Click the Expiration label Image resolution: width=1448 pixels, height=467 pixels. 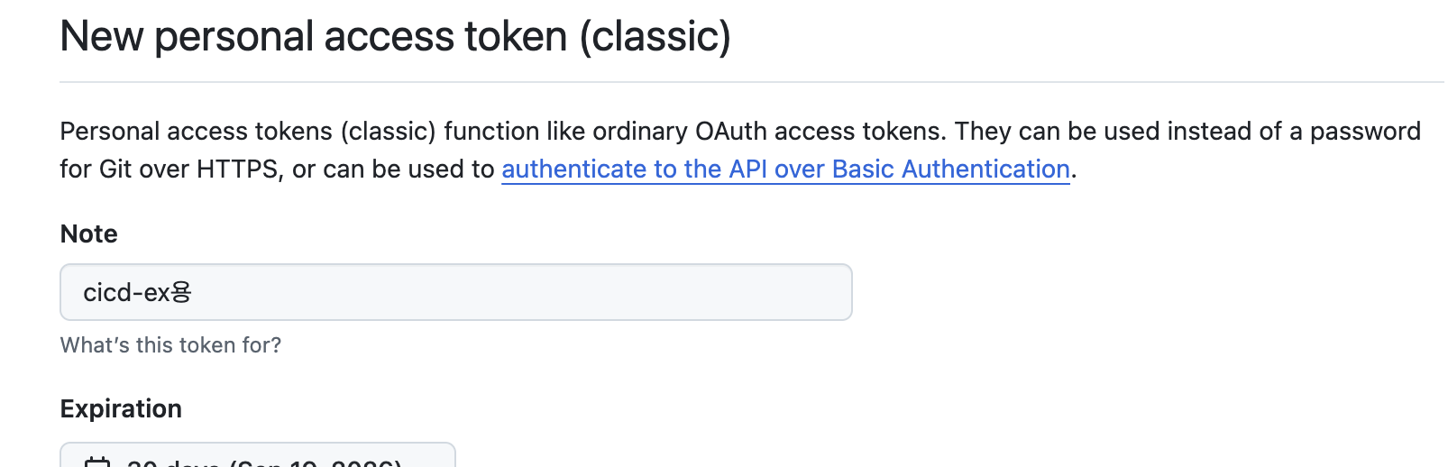[121, 408]
